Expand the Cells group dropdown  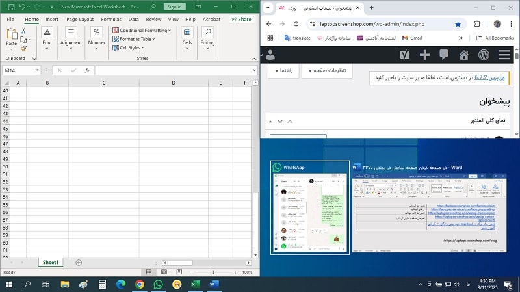click(x=187, y=48)
